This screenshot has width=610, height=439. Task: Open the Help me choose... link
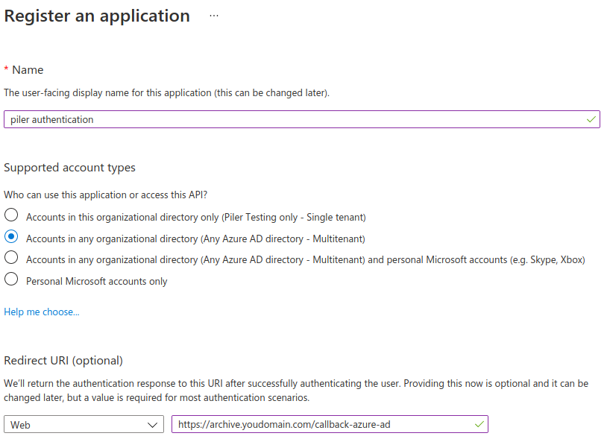pyautogui.click(x=42, y=312)
